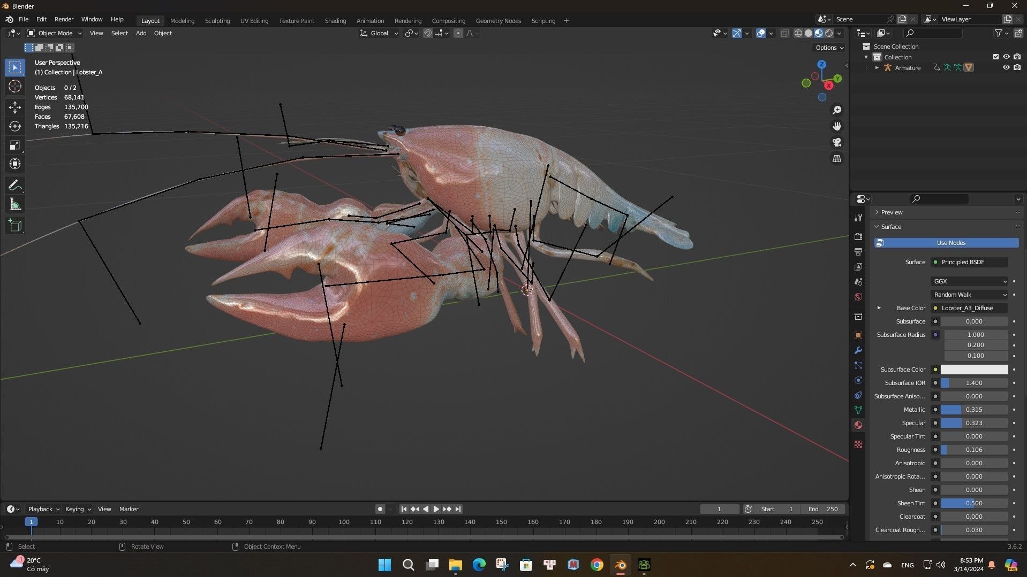Toggle camera view icon
This screenshot has height=577, width=1027.
coord(836,142)
